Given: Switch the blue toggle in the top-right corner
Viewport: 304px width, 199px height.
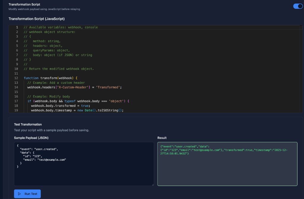Looking at the screenshot, I should 298,6.
